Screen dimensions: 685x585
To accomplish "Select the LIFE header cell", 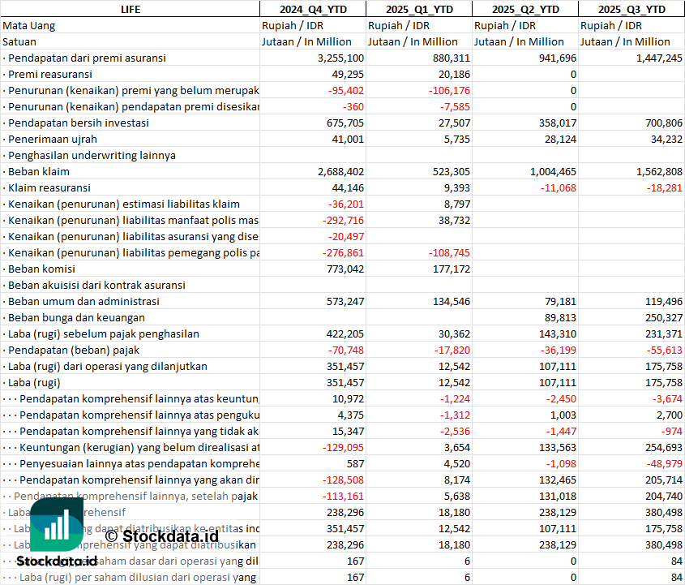I will 131,9.
